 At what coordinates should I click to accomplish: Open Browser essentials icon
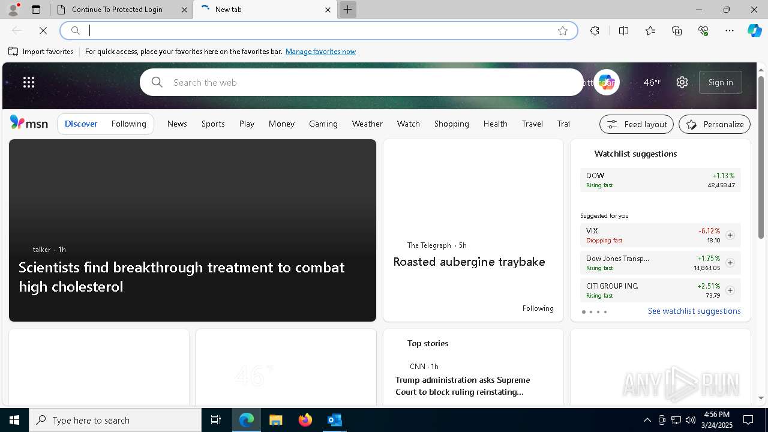[703, 31]
